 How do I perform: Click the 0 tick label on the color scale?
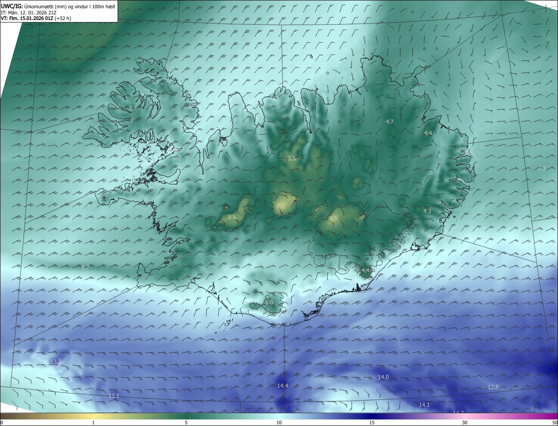[x=2, y=423]
